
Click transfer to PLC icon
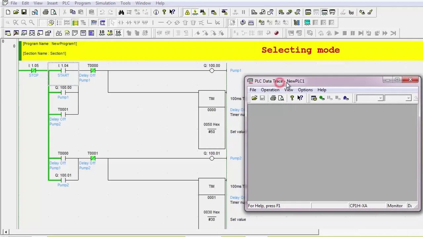254,12
